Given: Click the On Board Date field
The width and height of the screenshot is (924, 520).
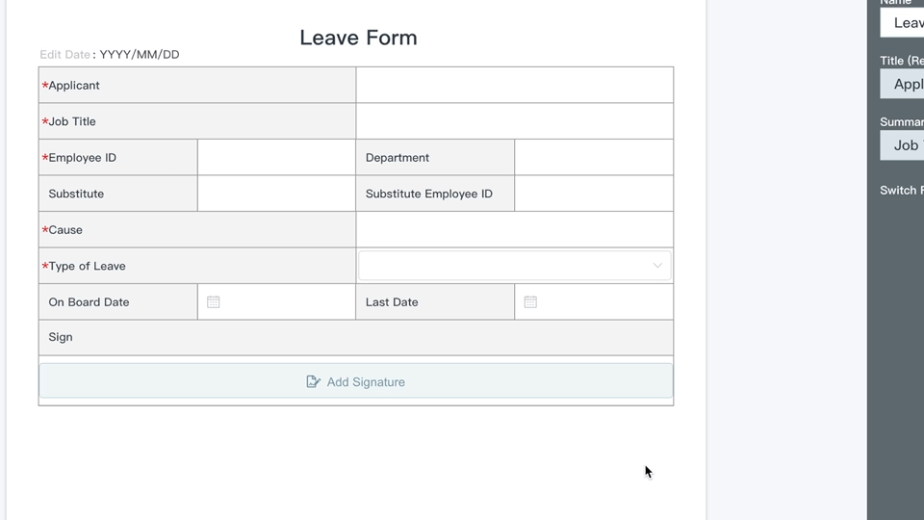Looking at the screenshot, I should [x=286, y=302].
